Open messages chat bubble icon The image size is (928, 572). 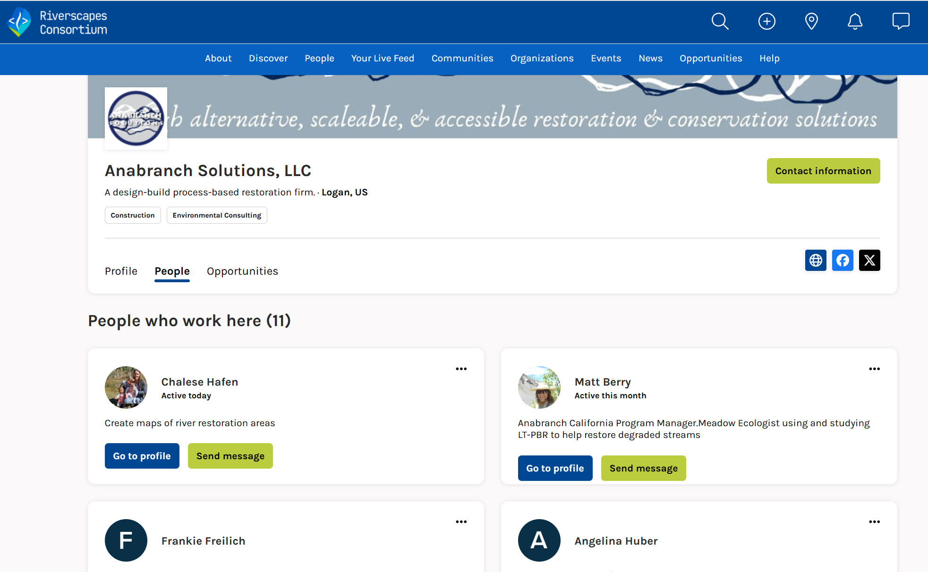coord(901,21)
